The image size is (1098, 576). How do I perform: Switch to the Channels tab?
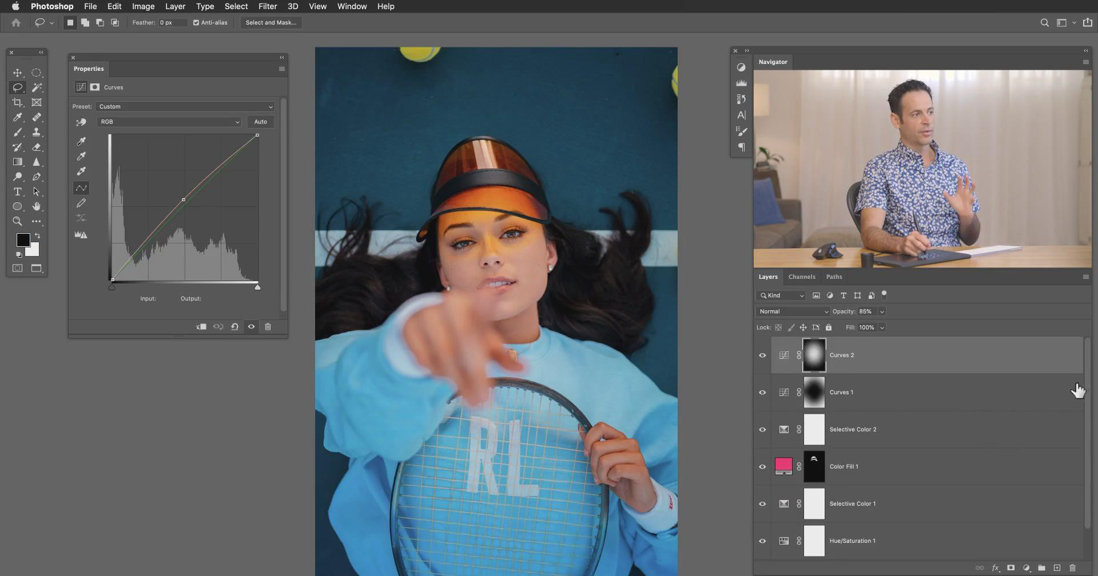click(x=801, y=277)
